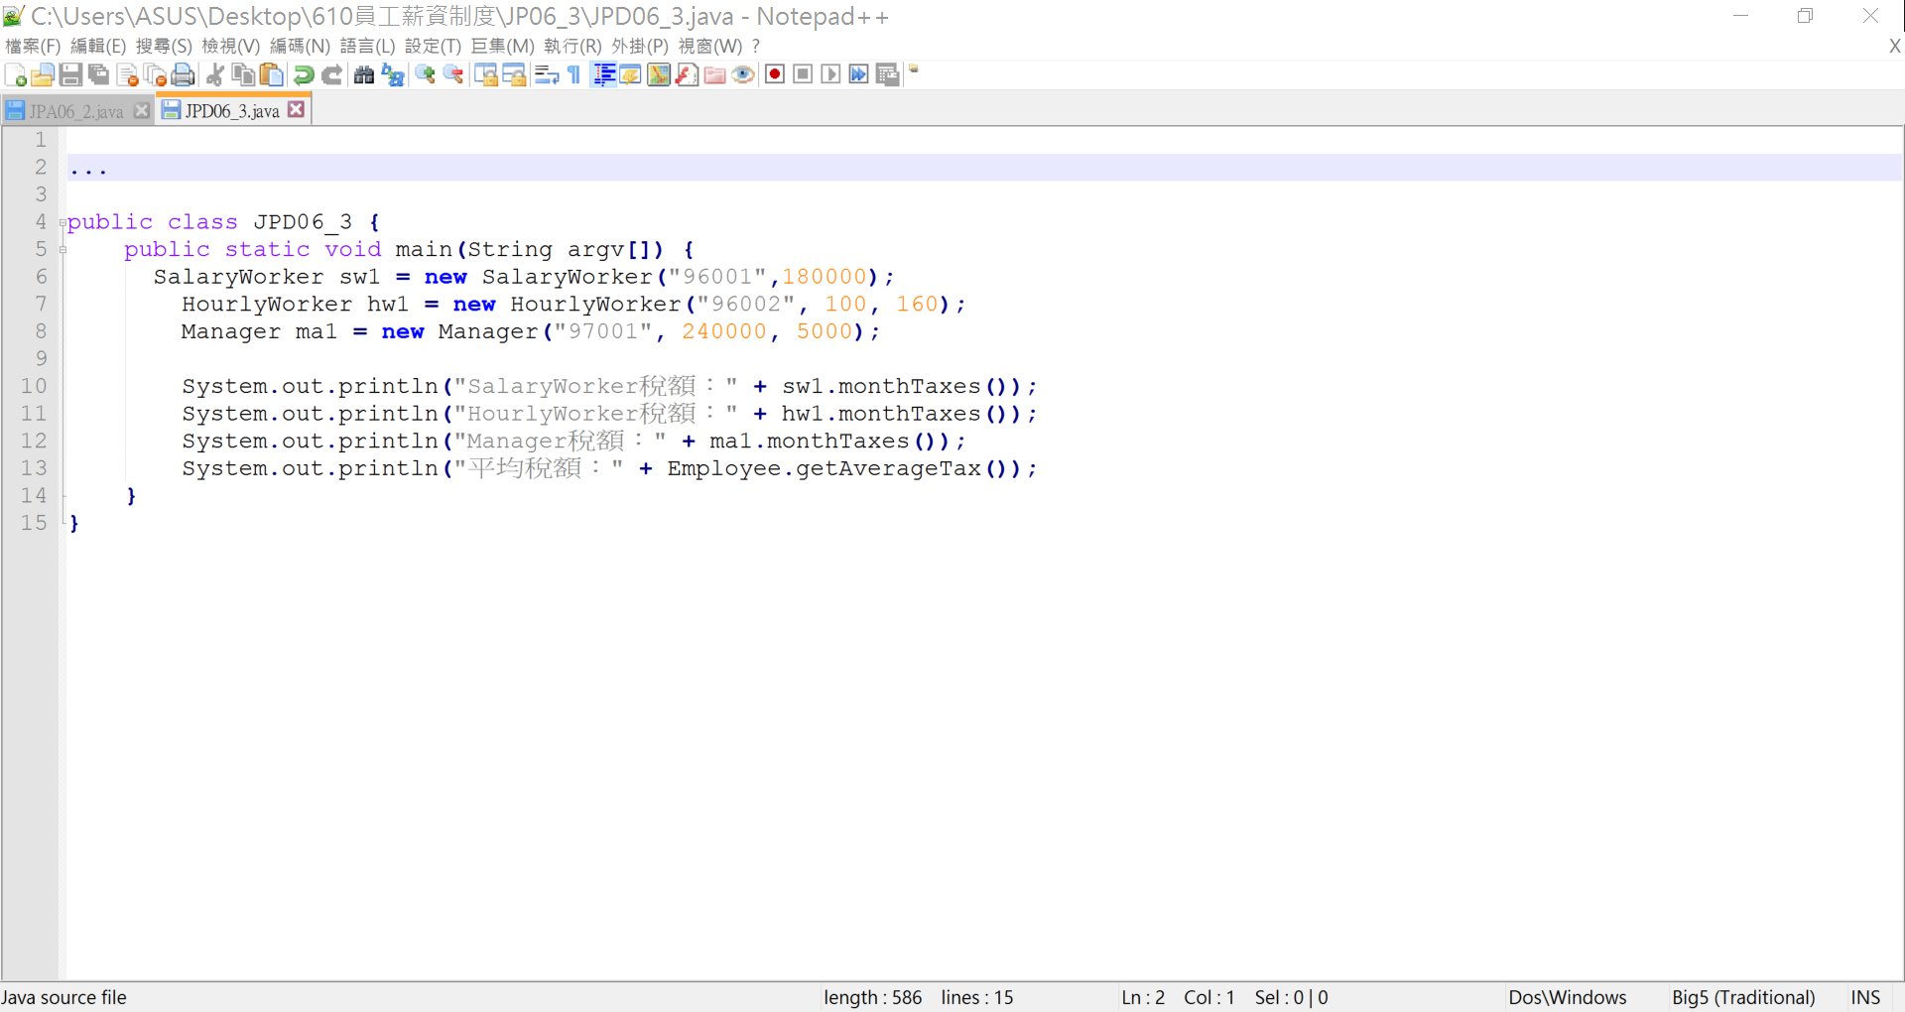Open the 編碼(N) Encoding menu
This screenshot has height=1012, width=1905.
tap(300, 47)
